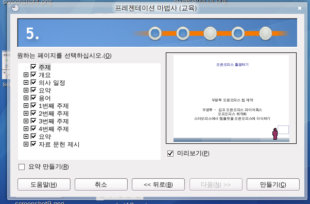The width and height of the screenshot is (310, 204).
Task: Expand the 자료 문헌 제시 tree node
Action: [x=26, y=144]
